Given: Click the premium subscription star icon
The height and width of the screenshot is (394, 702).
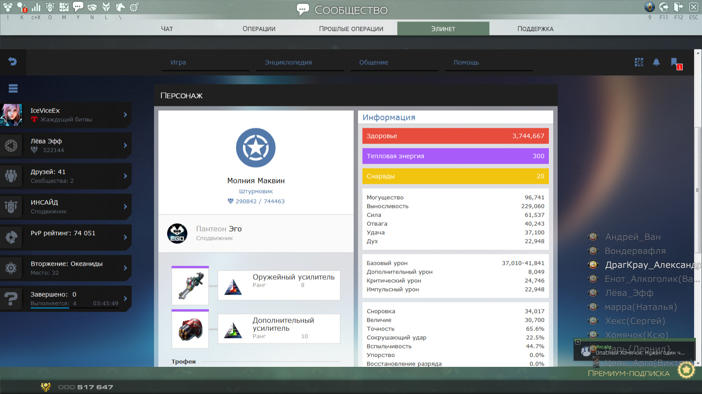Looking at the screenshot, I should click(686, 370).
